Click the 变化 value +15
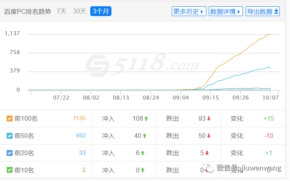The height and width of the screenshot is (181, 290). tap(268, 118)
